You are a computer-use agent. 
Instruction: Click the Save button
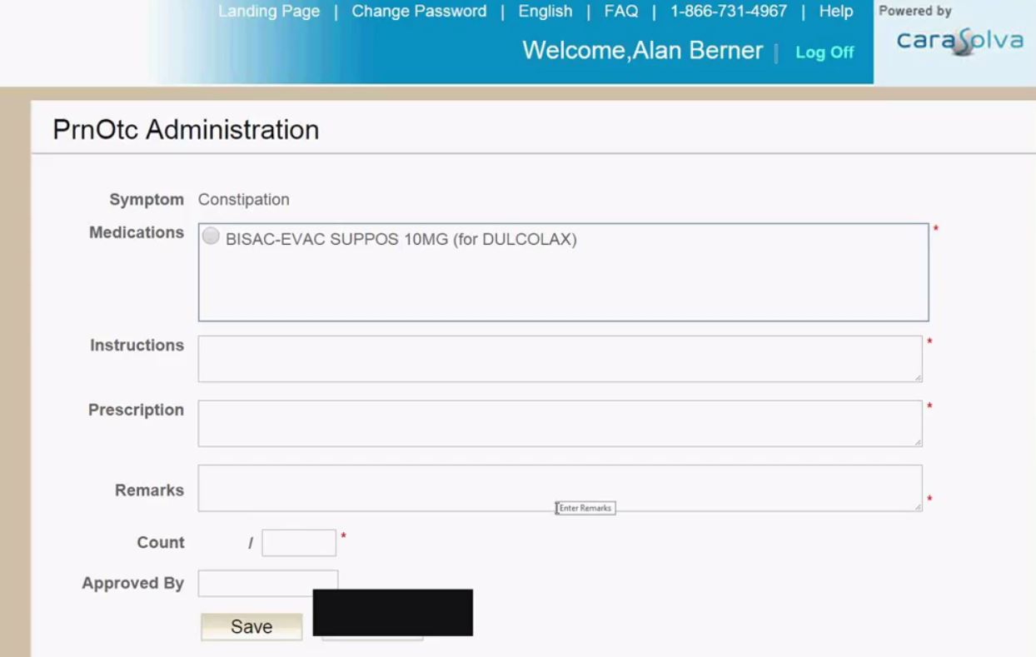tap(252, 627)
